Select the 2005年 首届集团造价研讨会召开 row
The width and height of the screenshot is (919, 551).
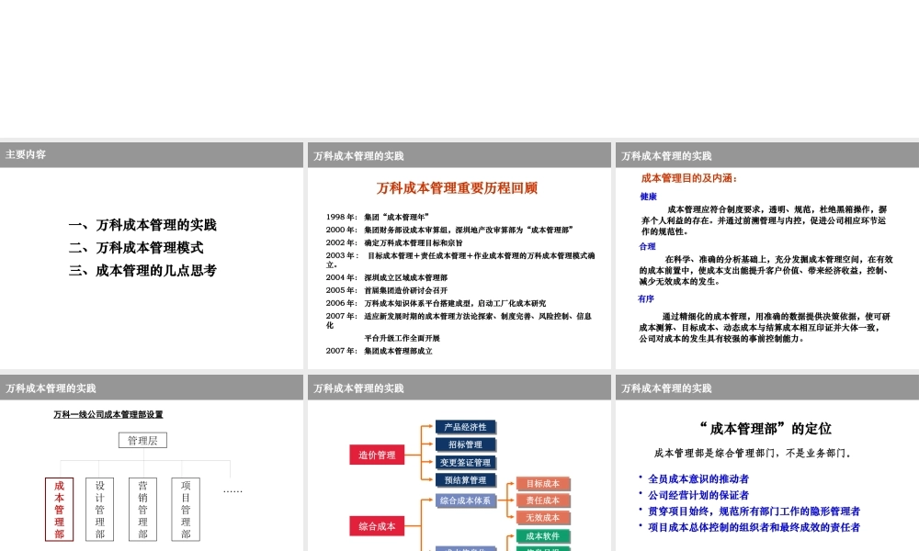(x=387, y=290)
